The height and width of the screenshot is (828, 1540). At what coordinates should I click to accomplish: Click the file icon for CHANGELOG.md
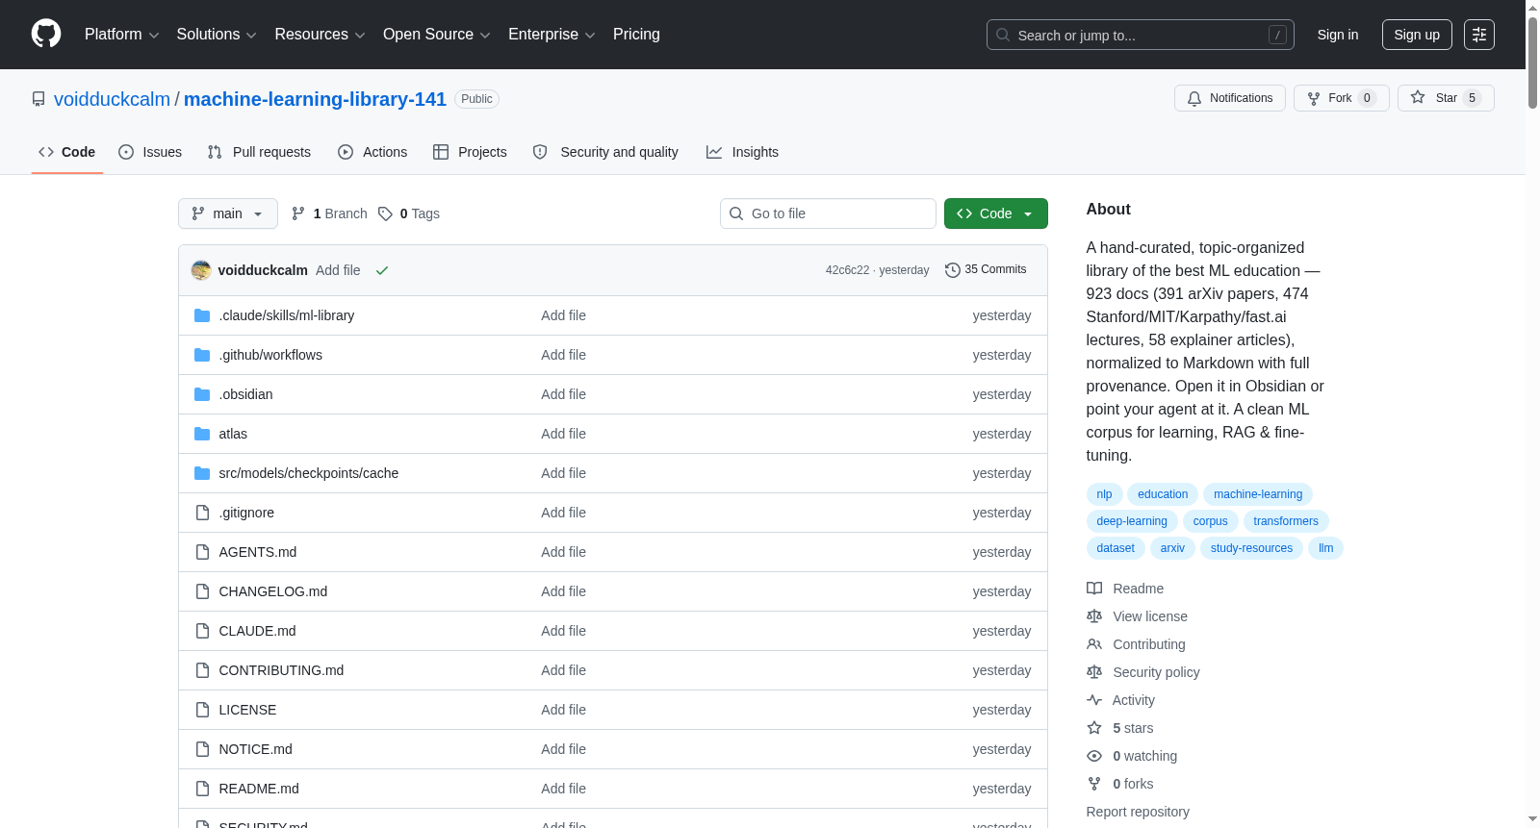[202, 591]
